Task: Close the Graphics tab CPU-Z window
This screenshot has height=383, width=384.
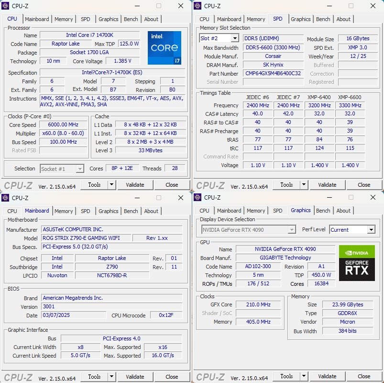Action: coord(373,197)
